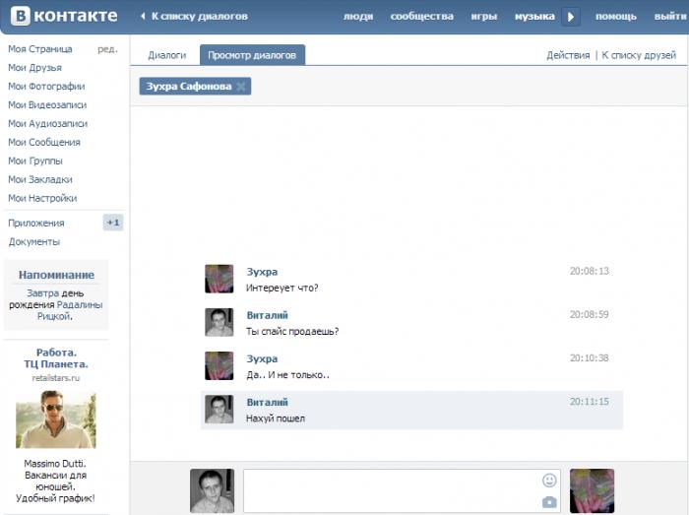
Task: Open Мои Фотографии
Action: coord(46,87)
